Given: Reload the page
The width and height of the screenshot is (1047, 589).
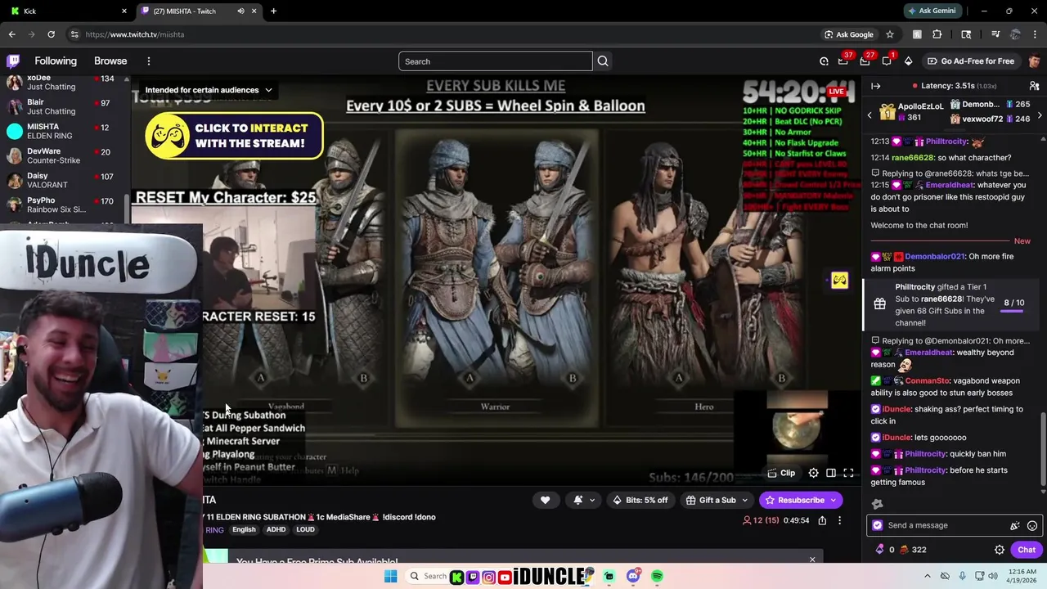Looking at the screenshot, I should (51, 34).
